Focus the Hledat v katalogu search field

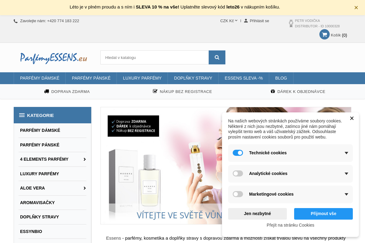[x=155, y=57]
